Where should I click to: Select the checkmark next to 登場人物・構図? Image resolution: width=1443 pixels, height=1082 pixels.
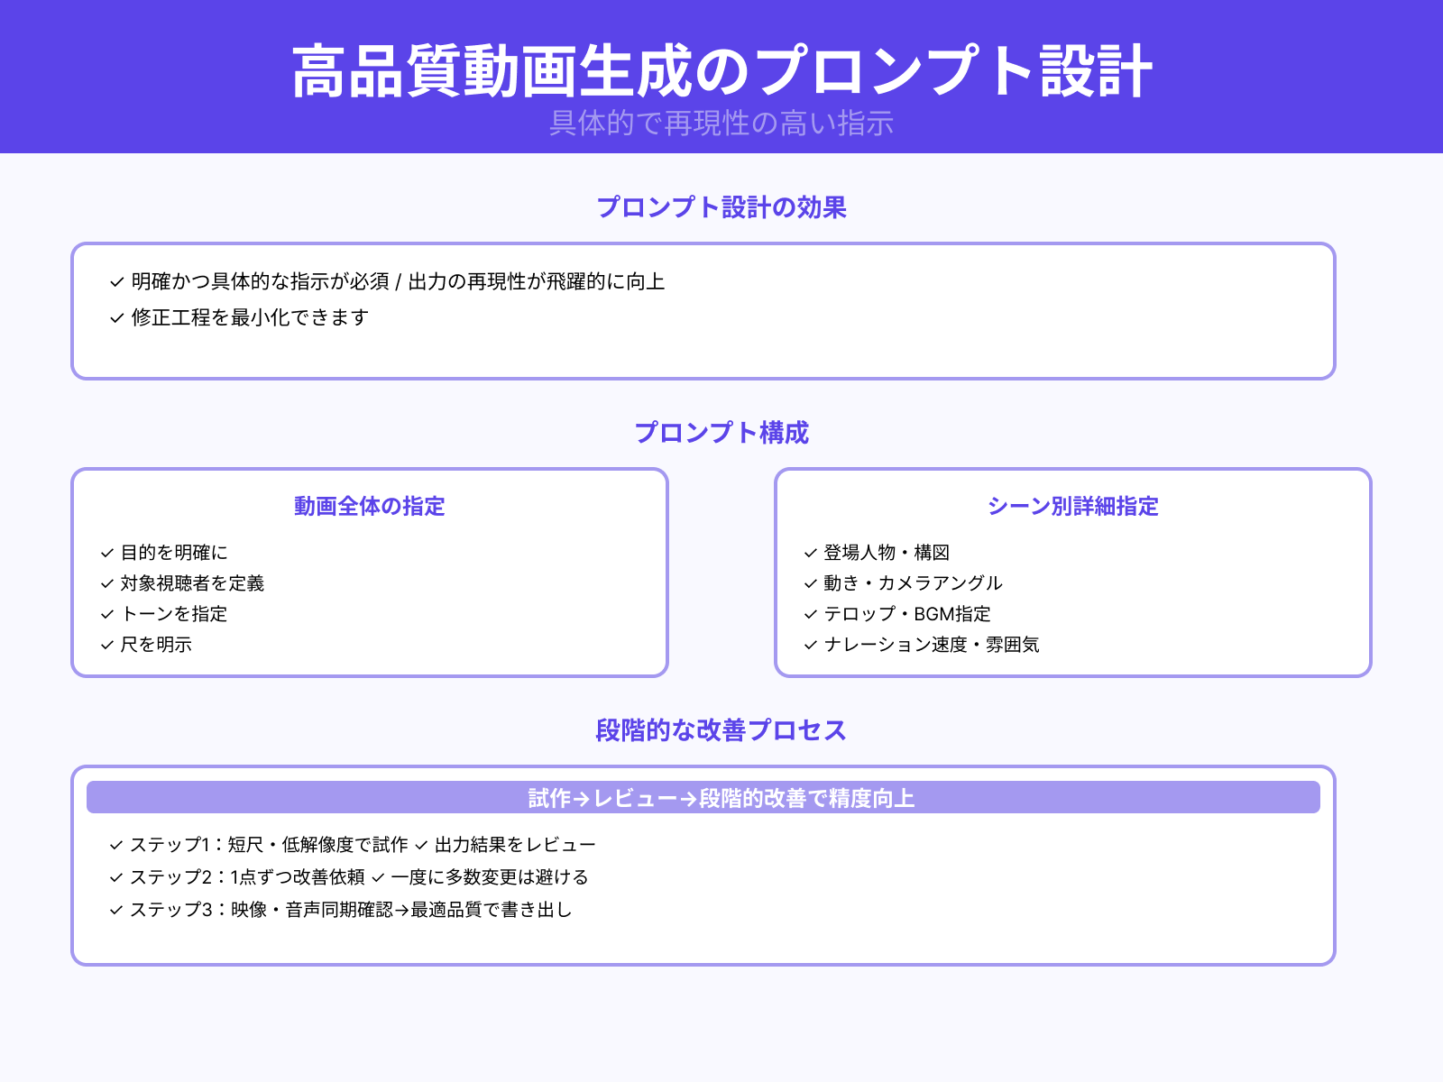[809, 553]
